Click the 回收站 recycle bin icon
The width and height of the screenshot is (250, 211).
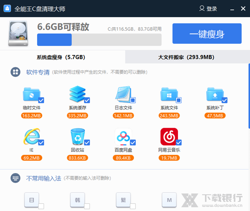[77, 136]
